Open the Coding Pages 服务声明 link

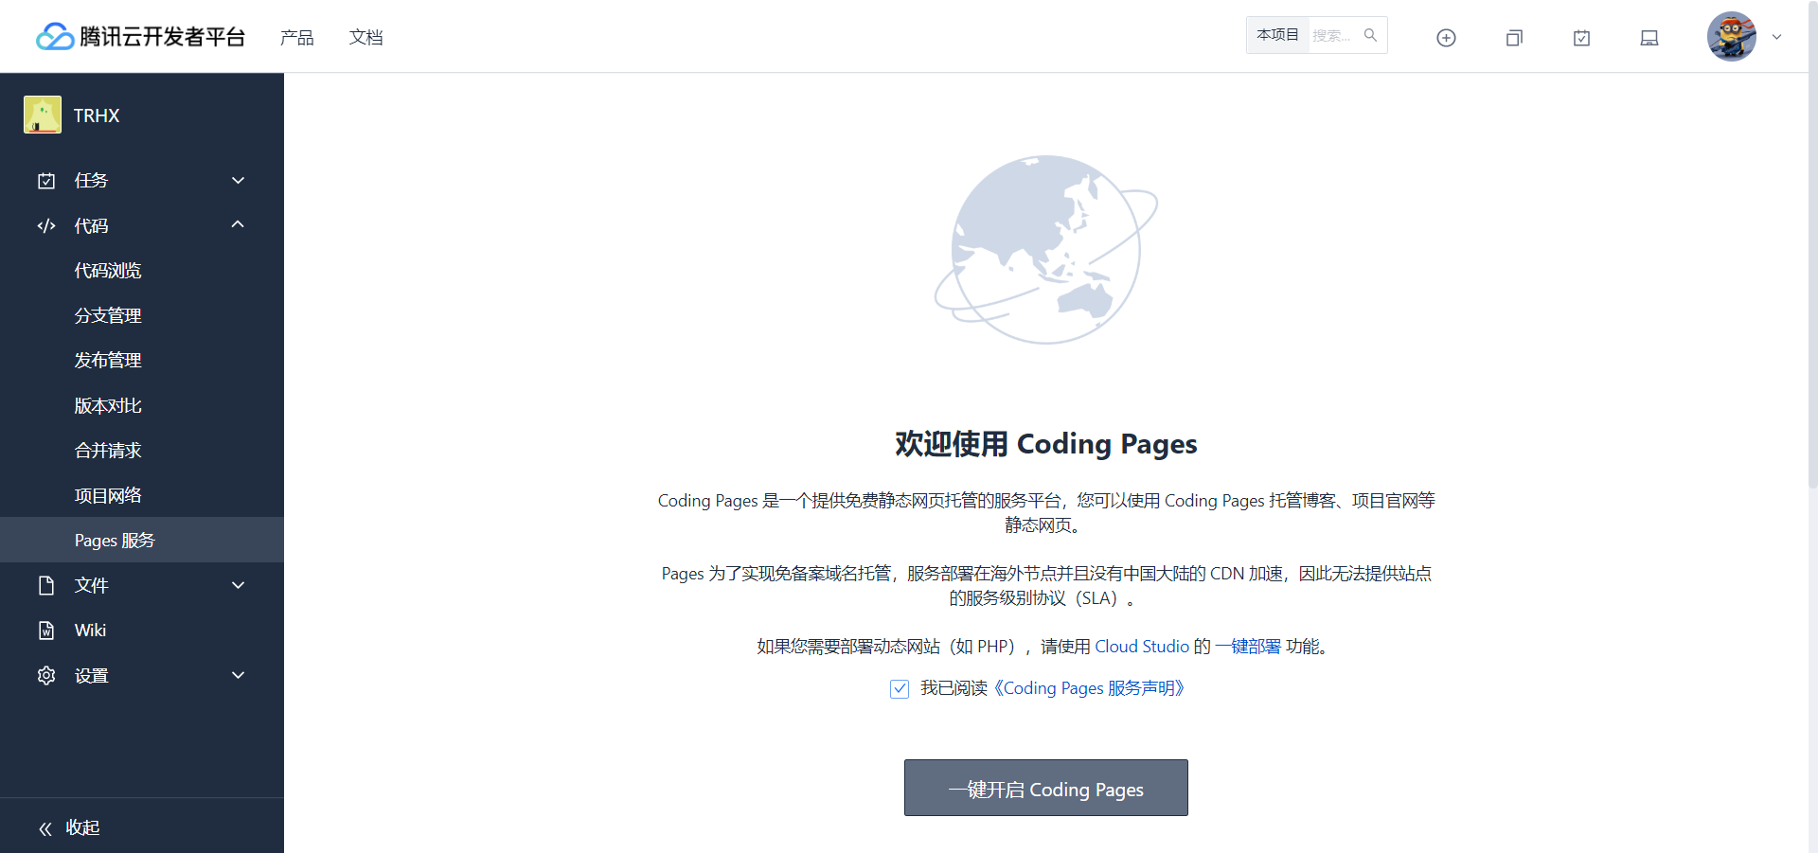[1089, 688]
